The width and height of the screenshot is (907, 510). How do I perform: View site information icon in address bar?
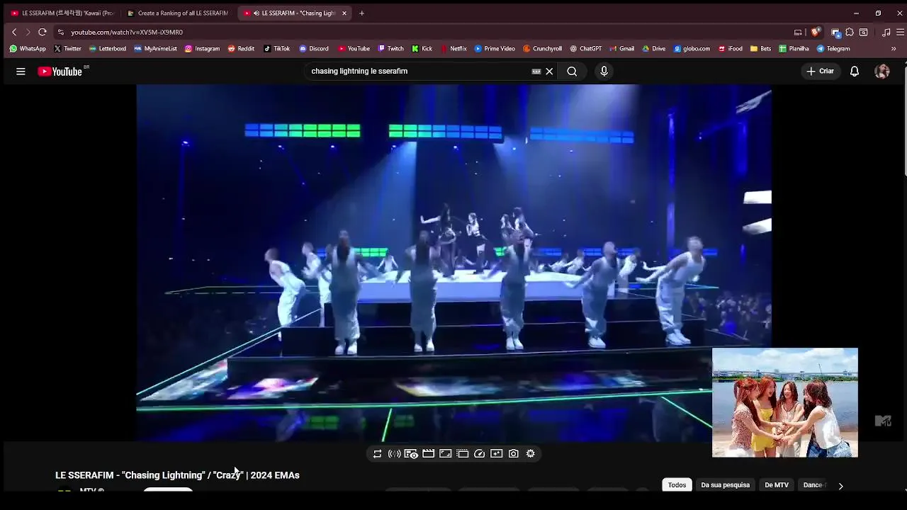(61, 32)
